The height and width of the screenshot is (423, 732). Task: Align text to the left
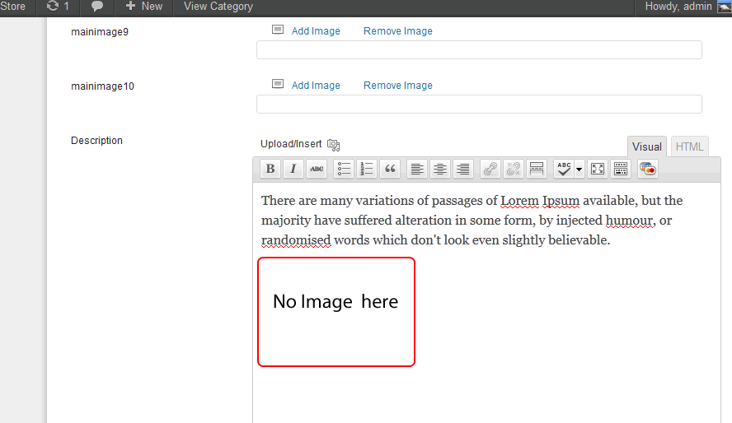[x=417, y=169]
